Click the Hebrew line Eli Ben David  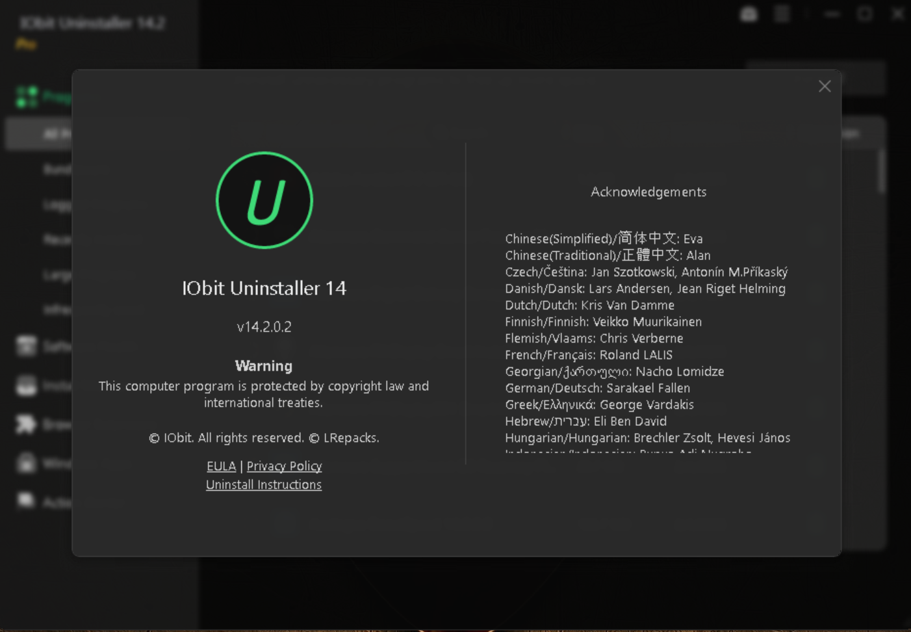[585, 421]
